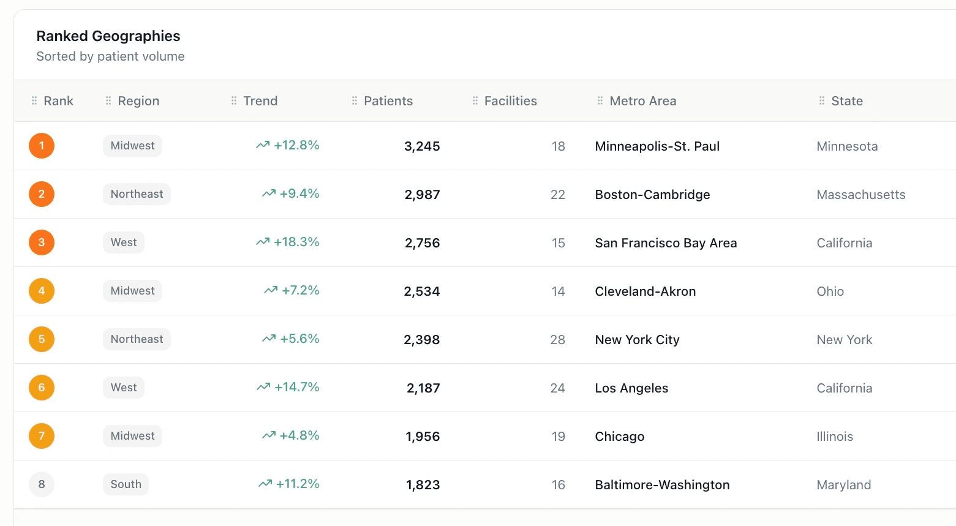Click the Northeast badge for Boston-Cambridge
The height and width of the screenshot is (526, 956).
tap(137, 194)
